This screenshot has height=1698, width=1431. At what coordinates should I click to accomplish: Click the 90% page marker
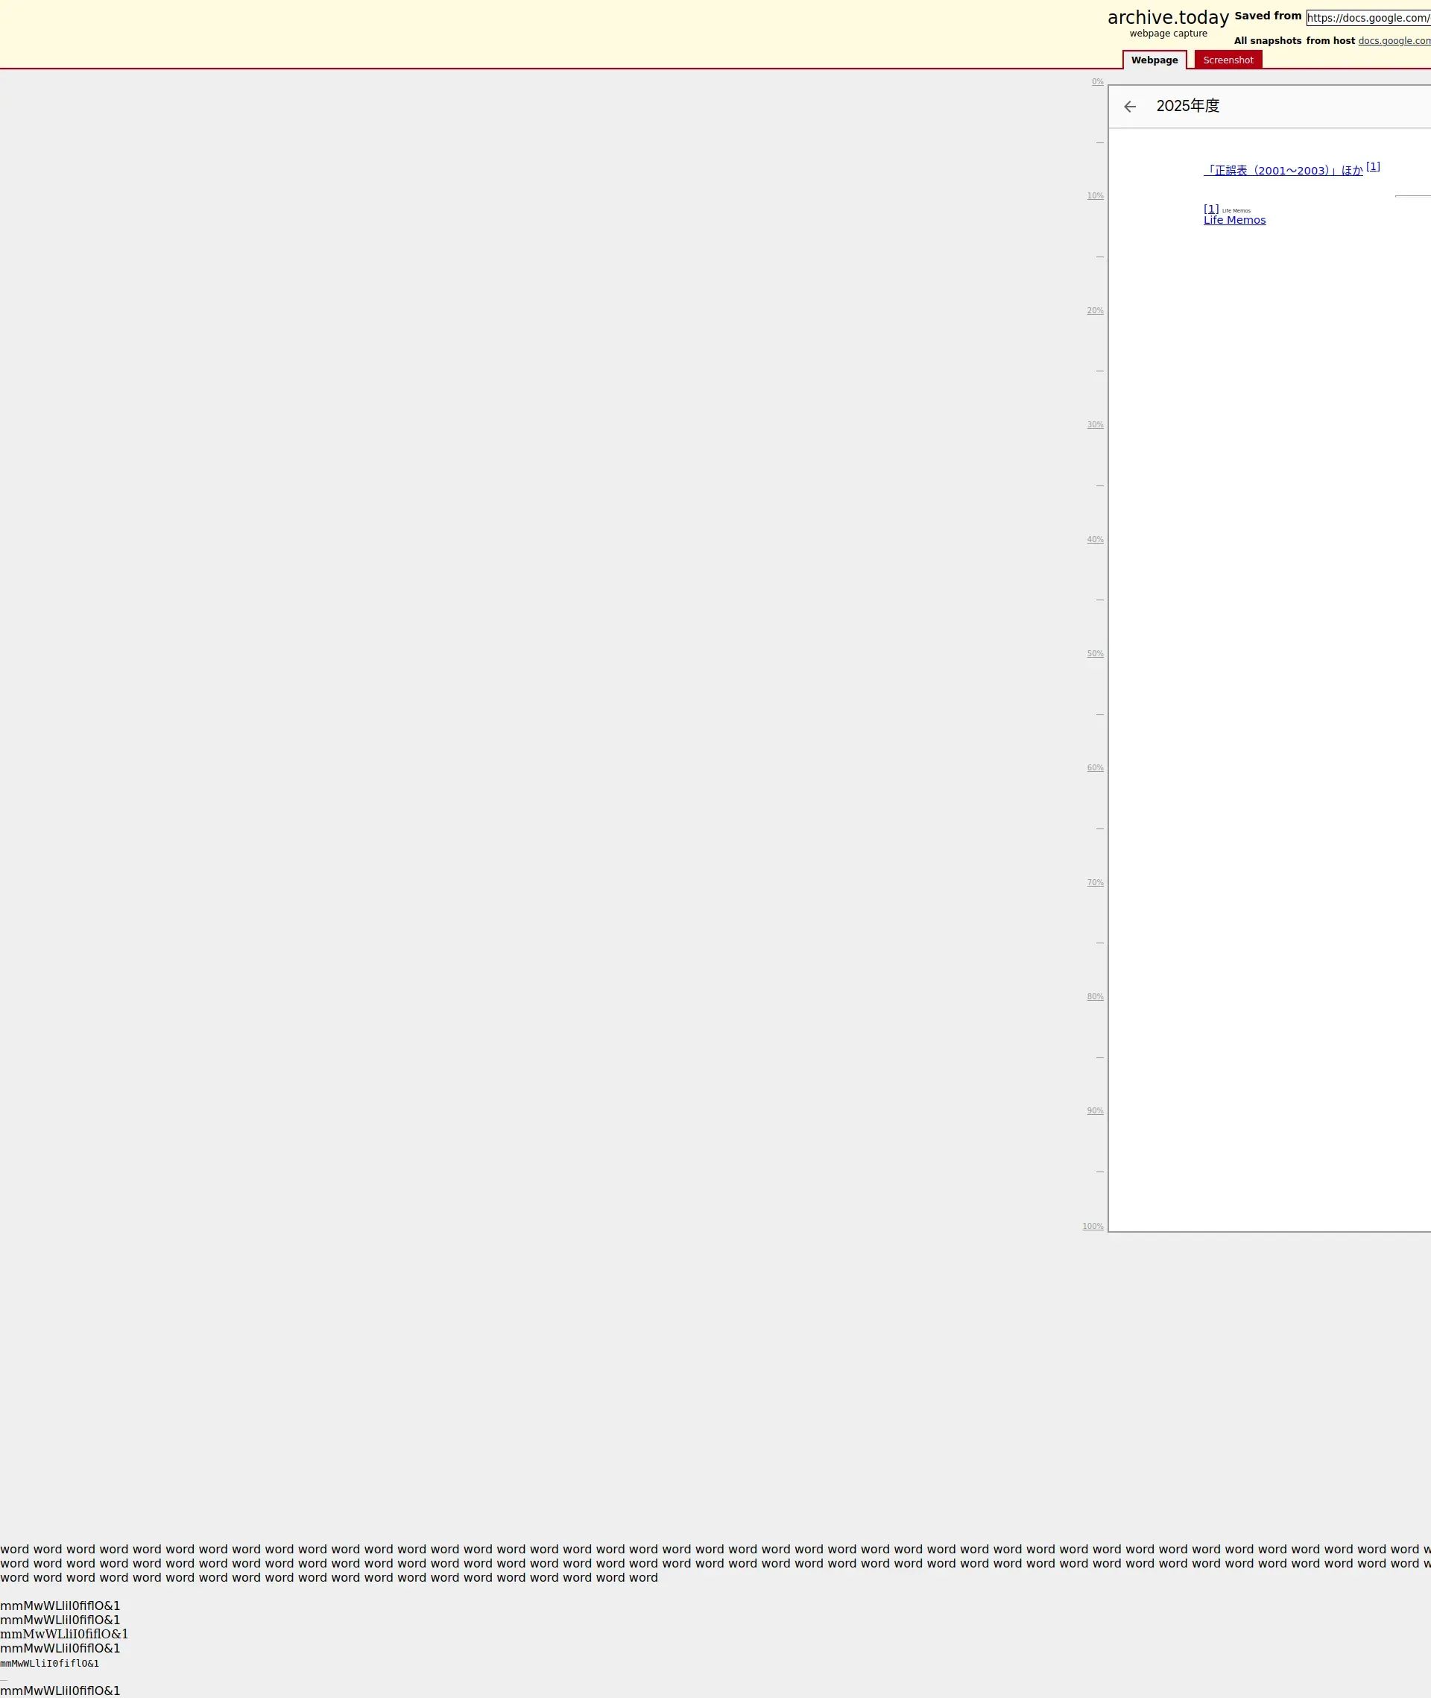coord(1095,1110)
